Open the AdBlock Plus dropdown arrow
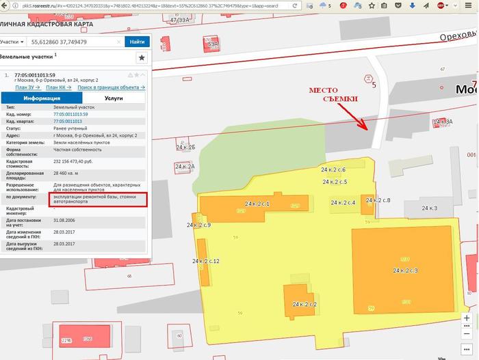The image size is (479, 360). pyautogui.click(x=454, y=5)
